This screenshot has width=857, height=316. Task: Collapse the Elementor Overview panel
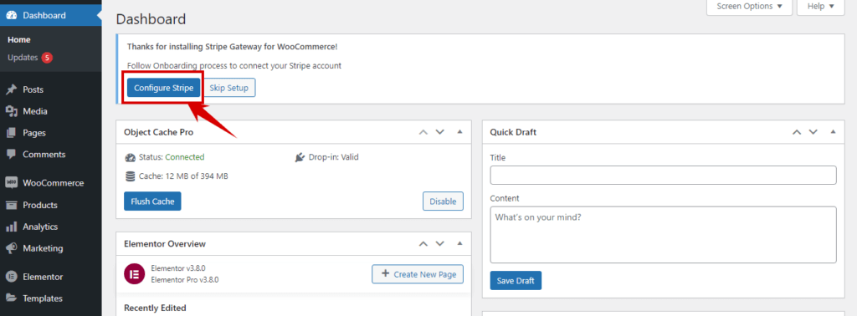coord(459,243)
